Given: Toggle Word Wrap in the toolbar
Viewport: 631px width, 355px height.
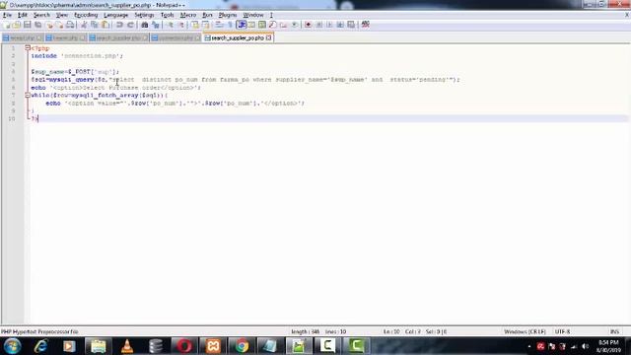Looking at the screenshot, I should (219, 25).
